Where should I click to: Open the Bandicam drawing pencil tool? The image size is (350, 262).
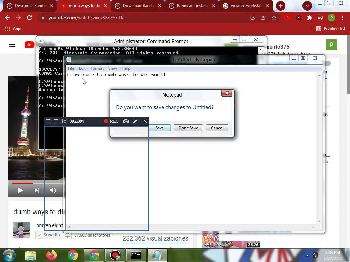click(x=135, y=121)
